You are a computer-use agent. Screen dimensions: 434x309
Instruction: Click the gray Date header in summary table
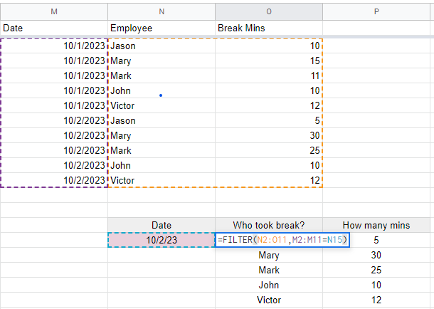coord(162,225)
